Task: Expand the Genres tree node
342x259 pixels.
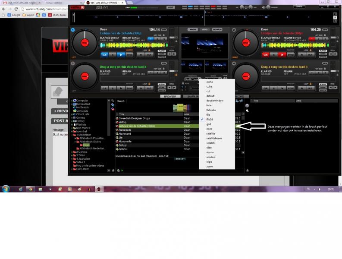Action: (72, 118)
